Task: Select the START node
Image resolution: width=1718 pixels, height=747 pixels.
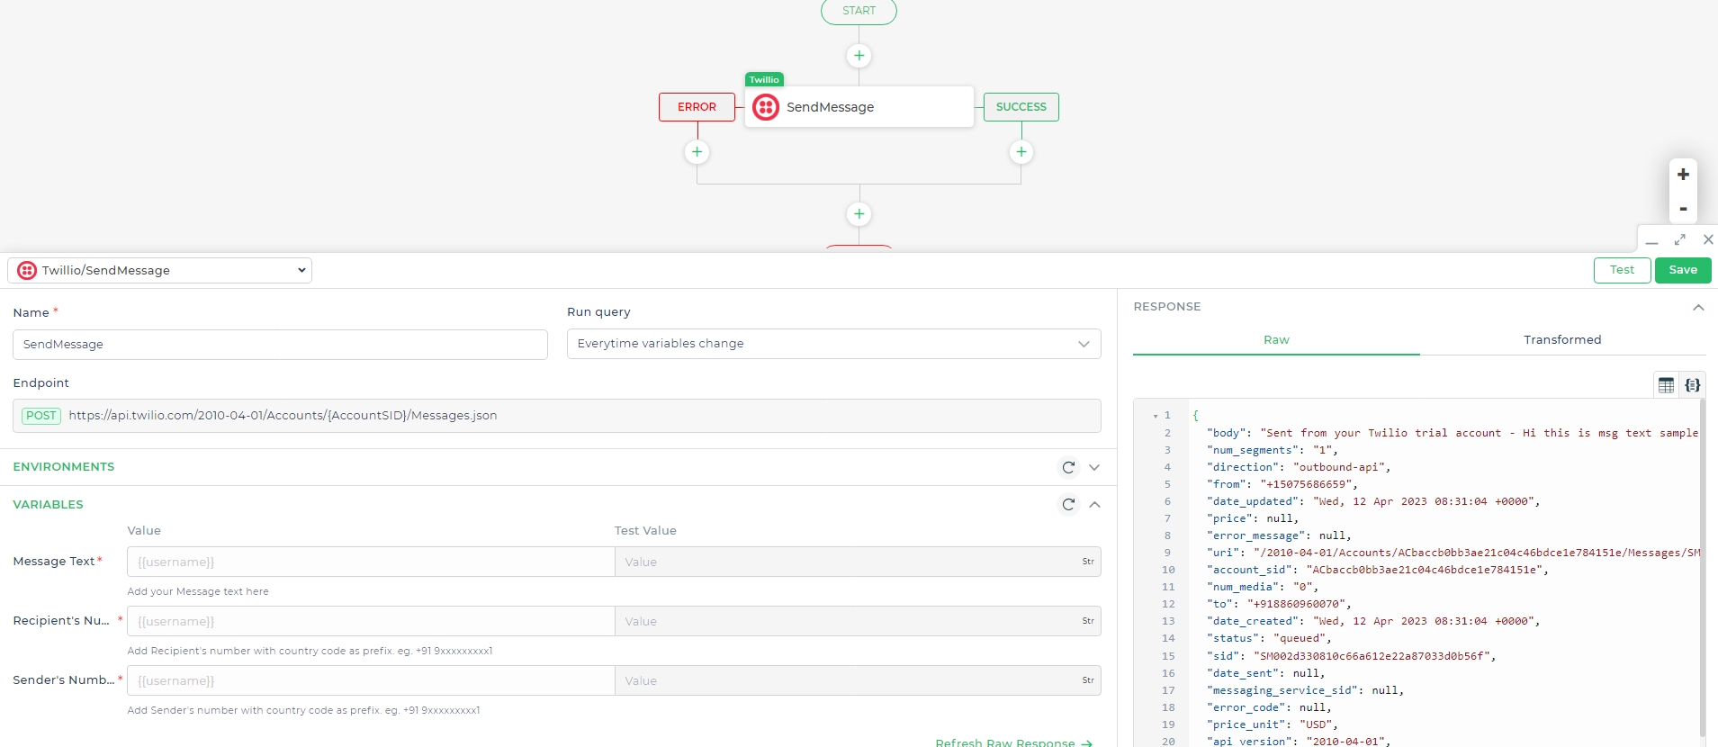Action: 859,11
